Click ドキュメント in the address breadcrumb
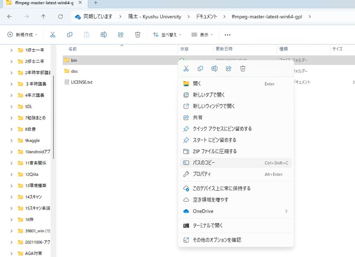Viewport: 355px width, 257px height. click(x=206, y=16)
